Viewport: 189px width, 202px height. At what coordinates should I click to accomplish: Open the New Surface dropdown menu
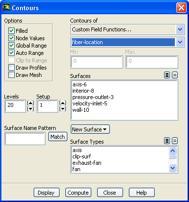[x=90, y=129]
